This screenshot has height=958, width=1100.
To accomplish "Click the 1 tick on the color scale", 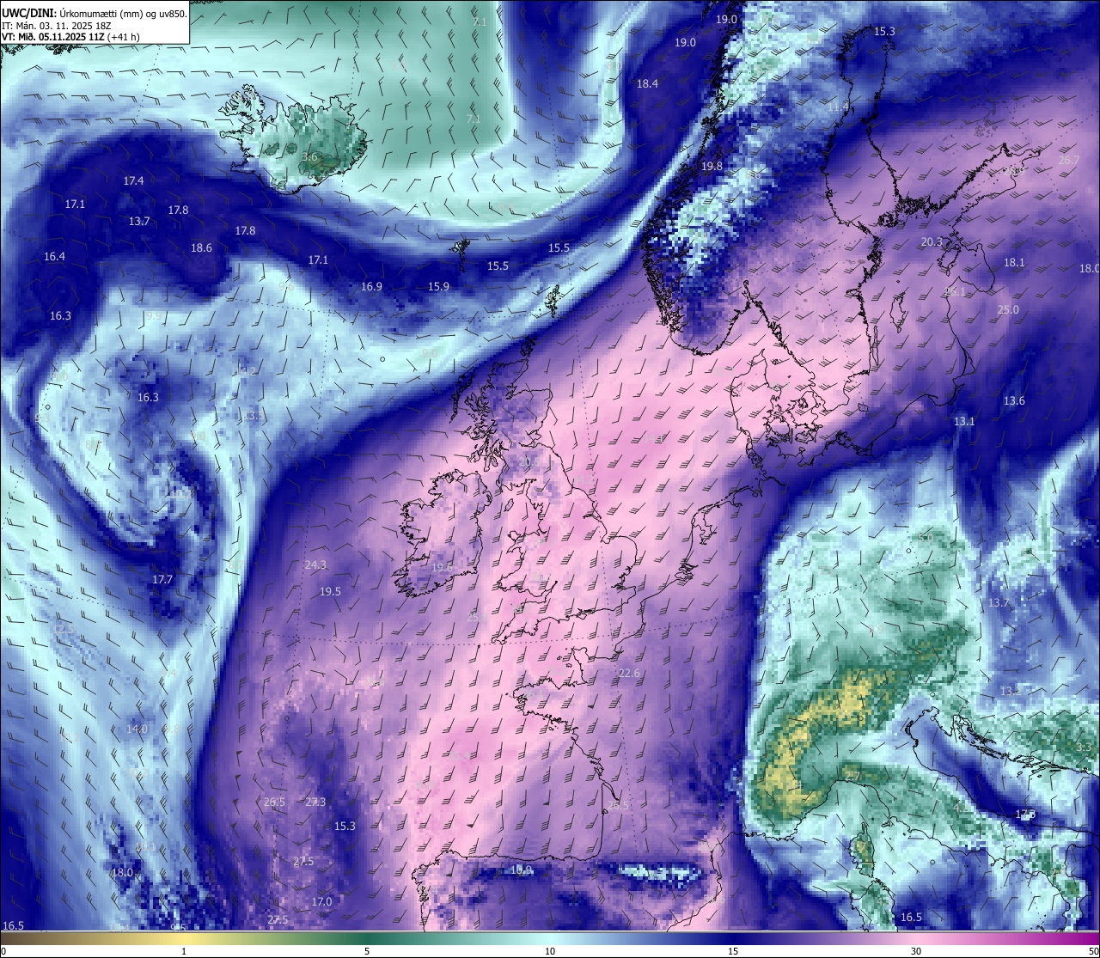I will 184,951.
